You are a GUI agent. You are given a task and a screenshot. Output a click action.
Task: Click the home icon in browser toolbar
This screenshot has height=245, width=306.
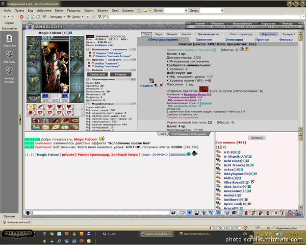38,17
